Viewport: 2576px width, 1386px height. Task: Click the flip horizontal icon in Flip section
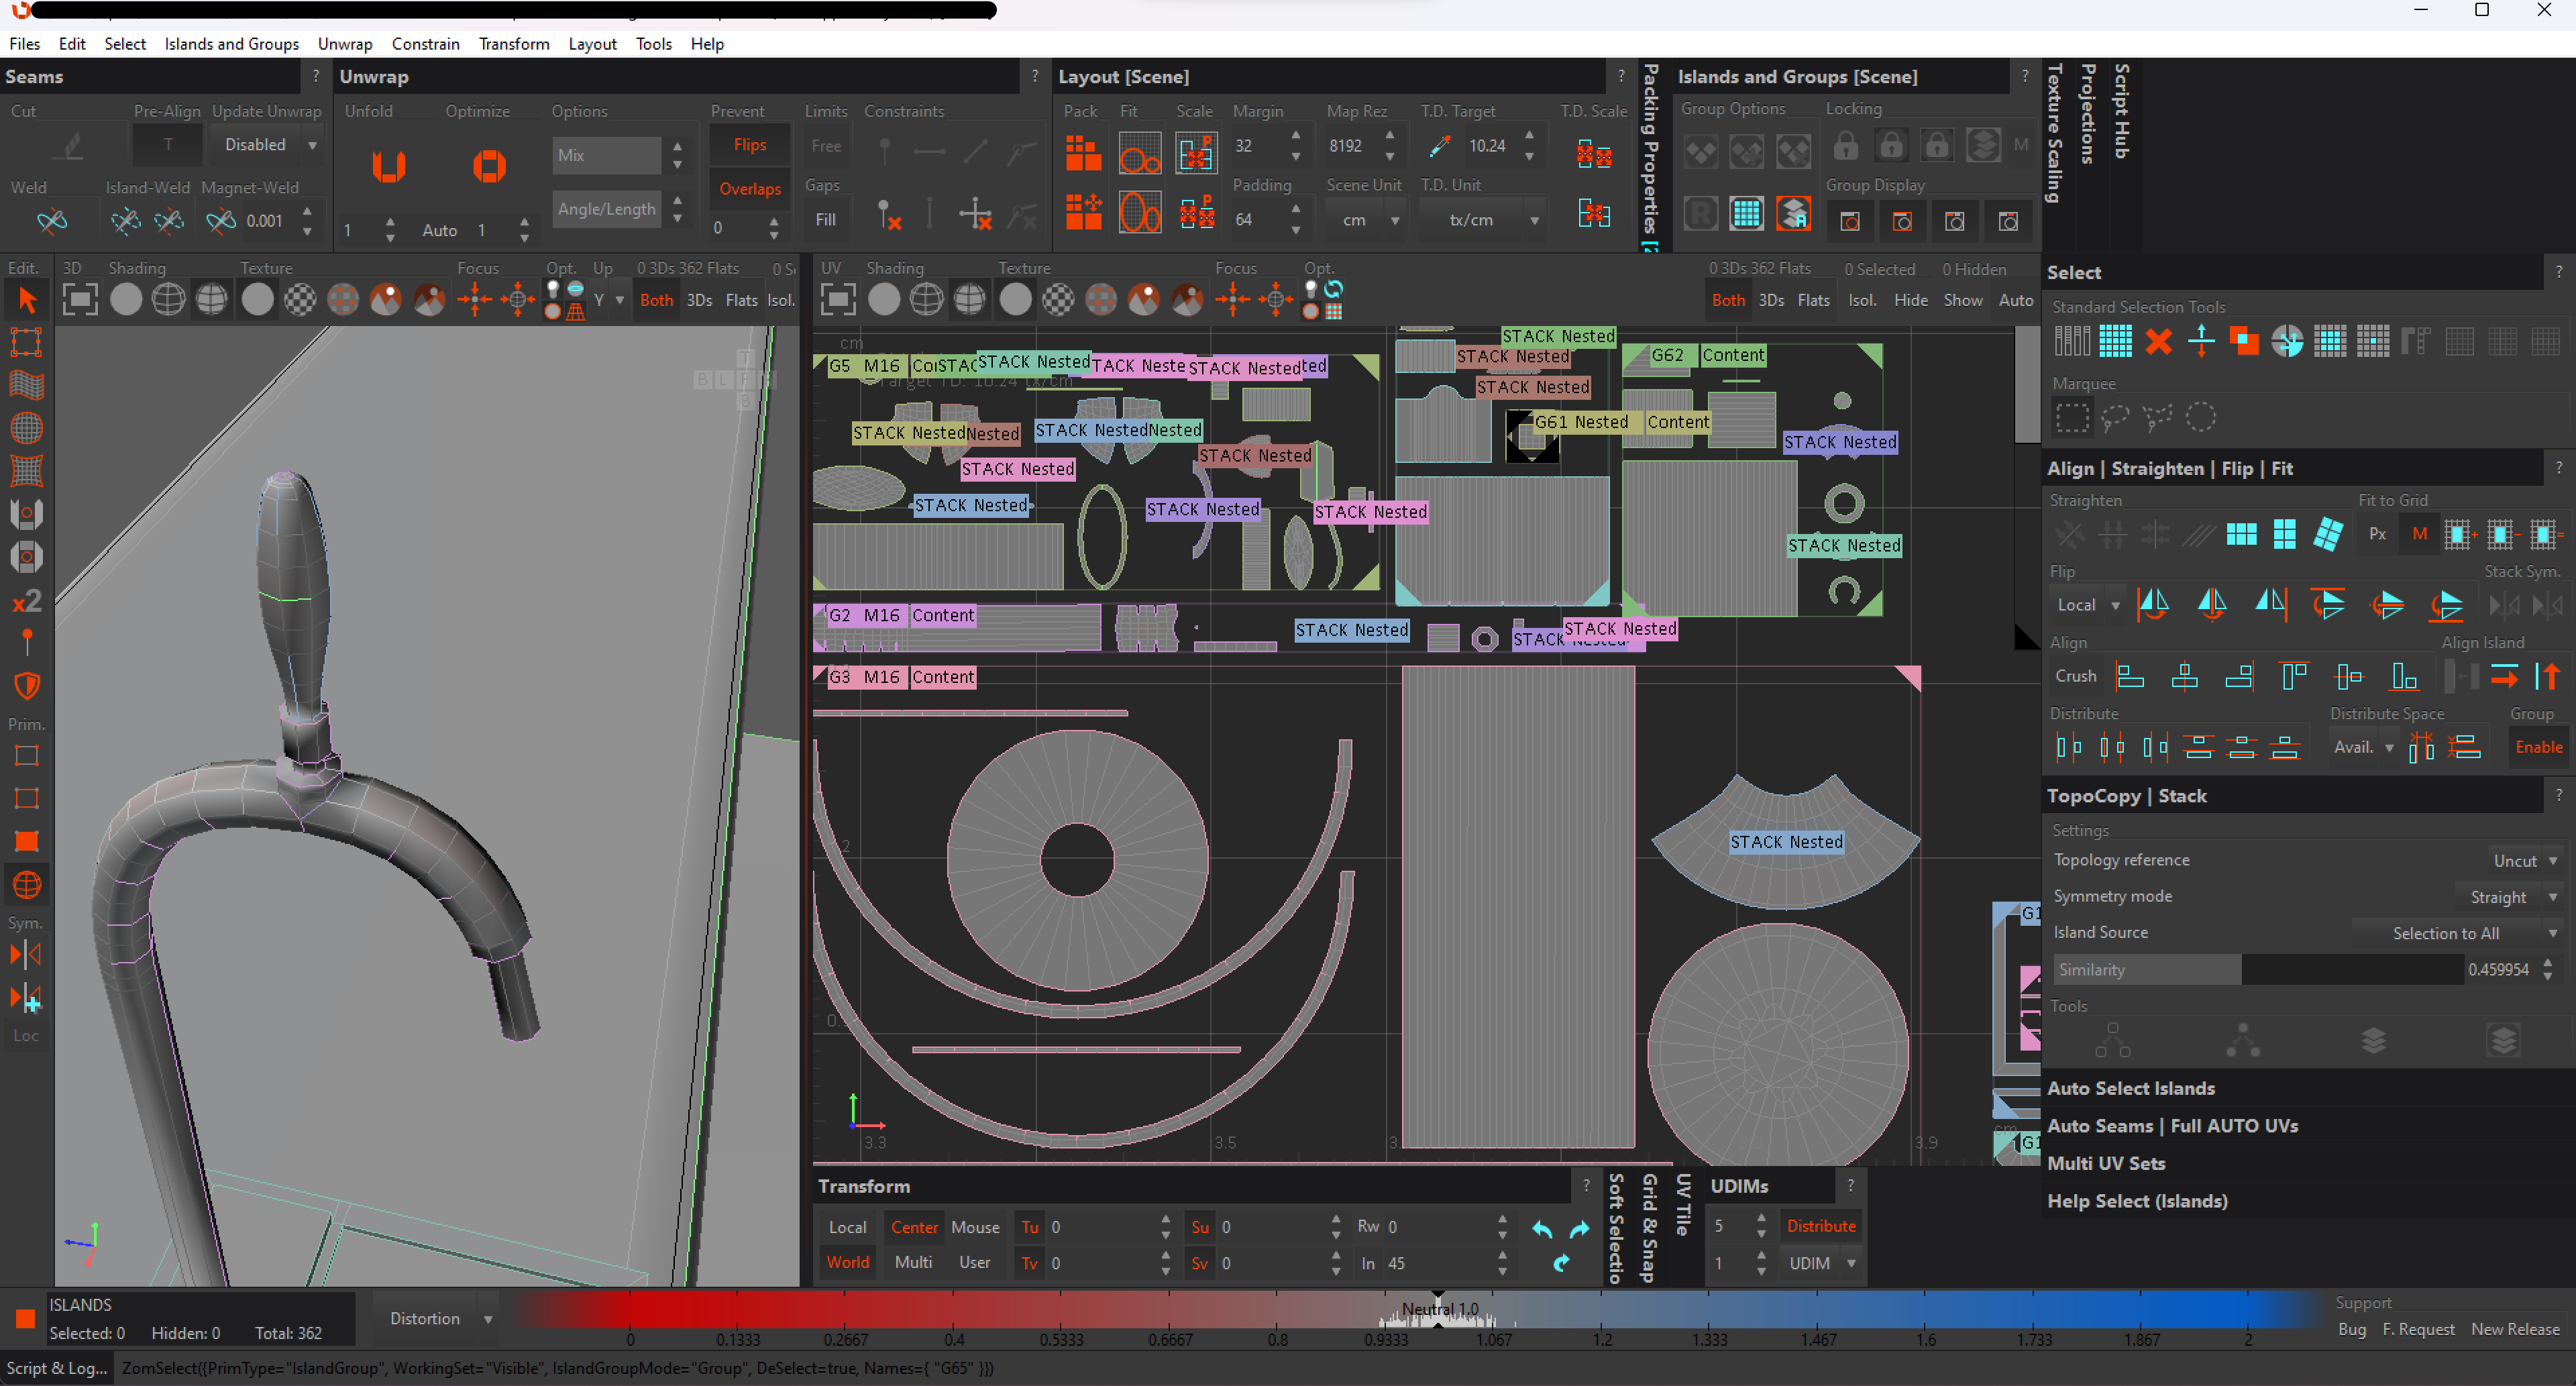pyautogui.click(x=2153, y=604)
